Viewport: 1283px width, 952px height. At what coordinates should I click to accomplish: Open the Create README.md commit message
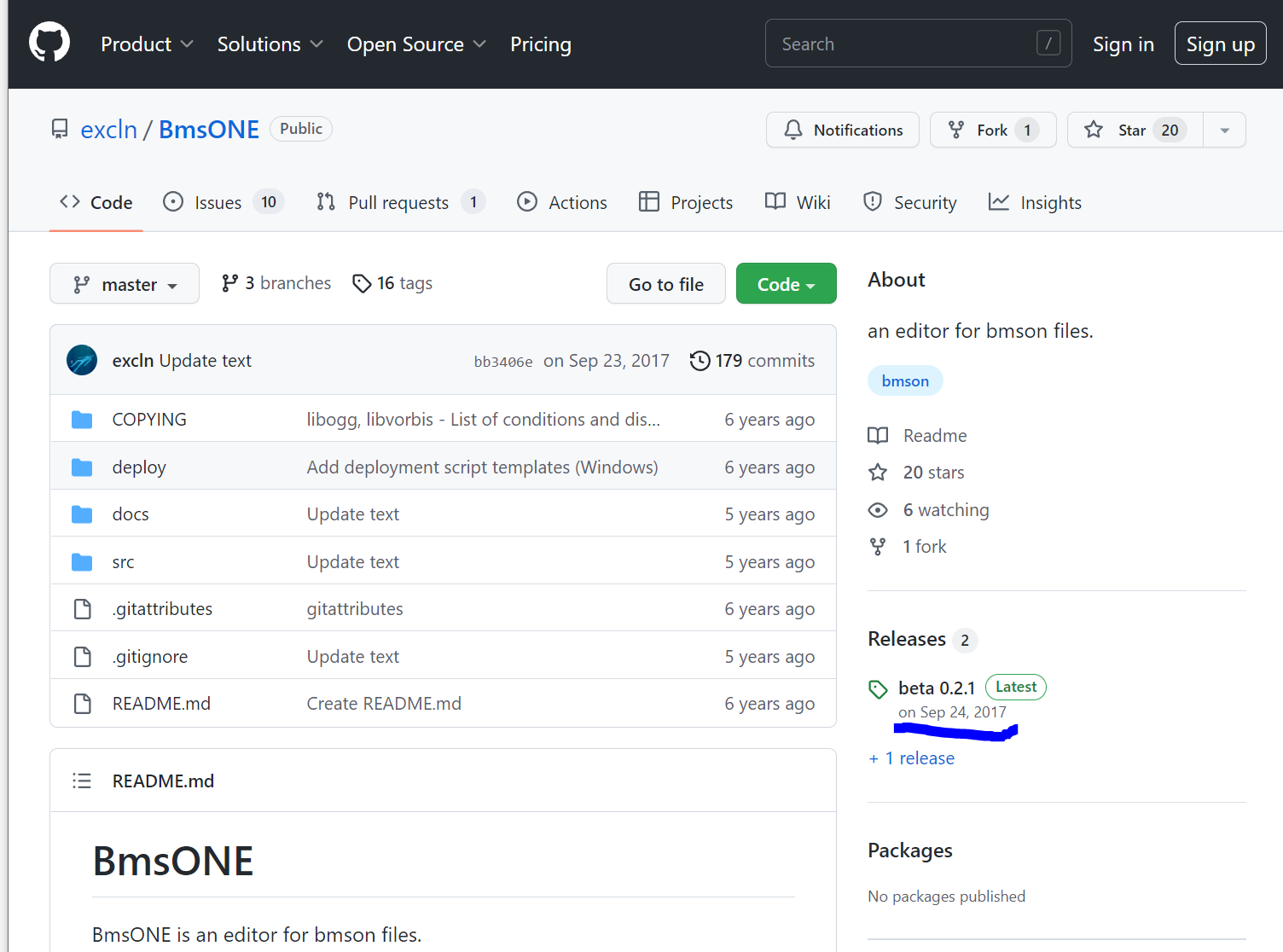pos(384,704)
